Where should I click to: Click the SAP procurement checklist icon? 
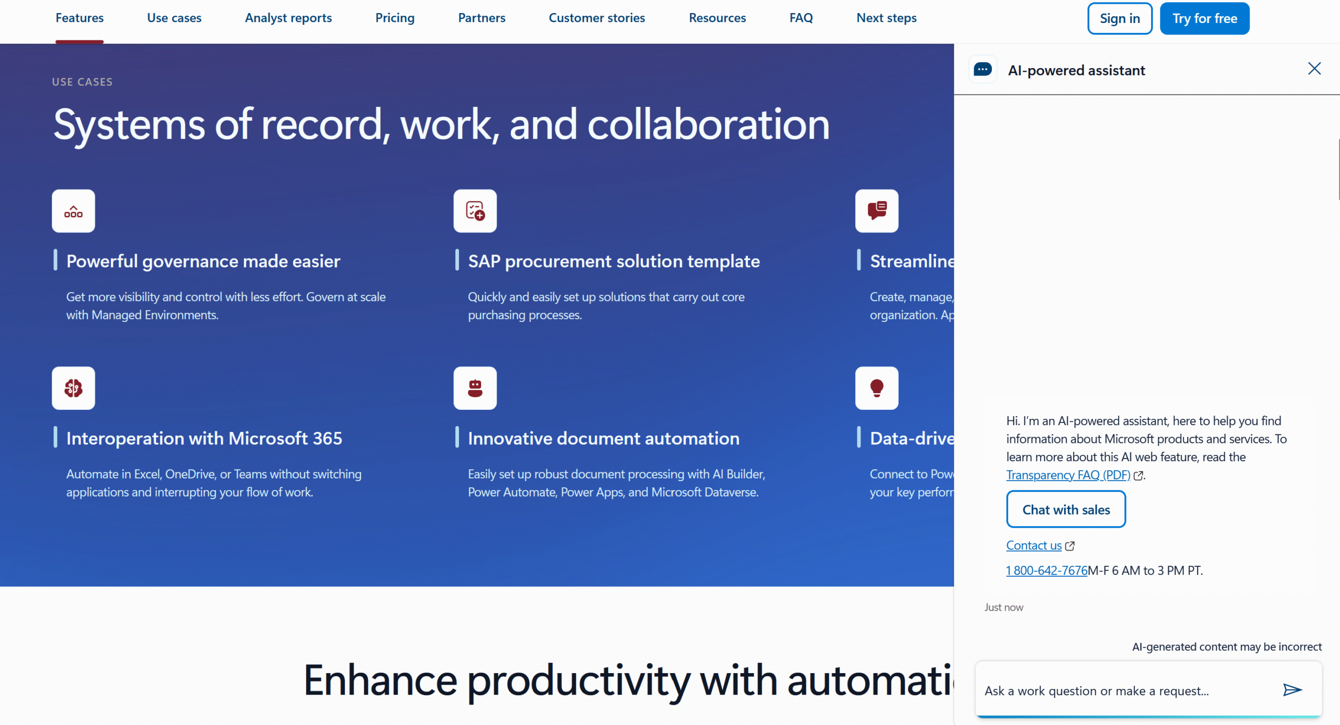click(475, 211)
